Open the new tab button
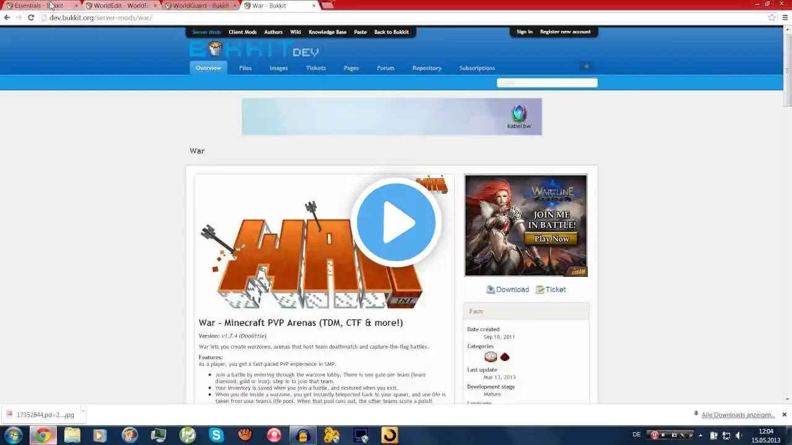Screen dimensions: 792x445 [x=328, y=5]
